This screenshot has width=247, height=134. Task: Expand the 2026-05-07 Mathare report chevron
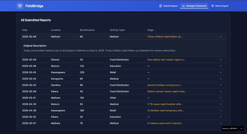pyautogui.click(x=221, y=123)
